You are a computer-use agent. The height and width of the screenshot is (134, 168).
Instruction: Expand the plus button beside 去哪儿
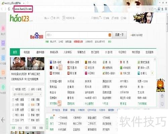[x=152, y=73]
